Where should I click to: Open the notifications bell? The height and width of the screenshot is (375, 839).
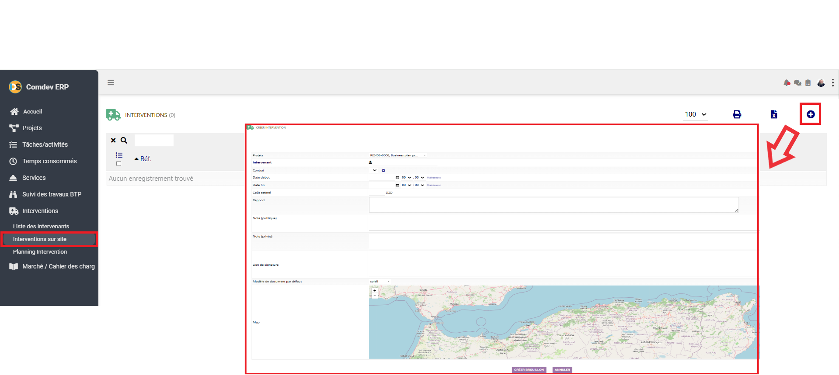pos(787,83)
